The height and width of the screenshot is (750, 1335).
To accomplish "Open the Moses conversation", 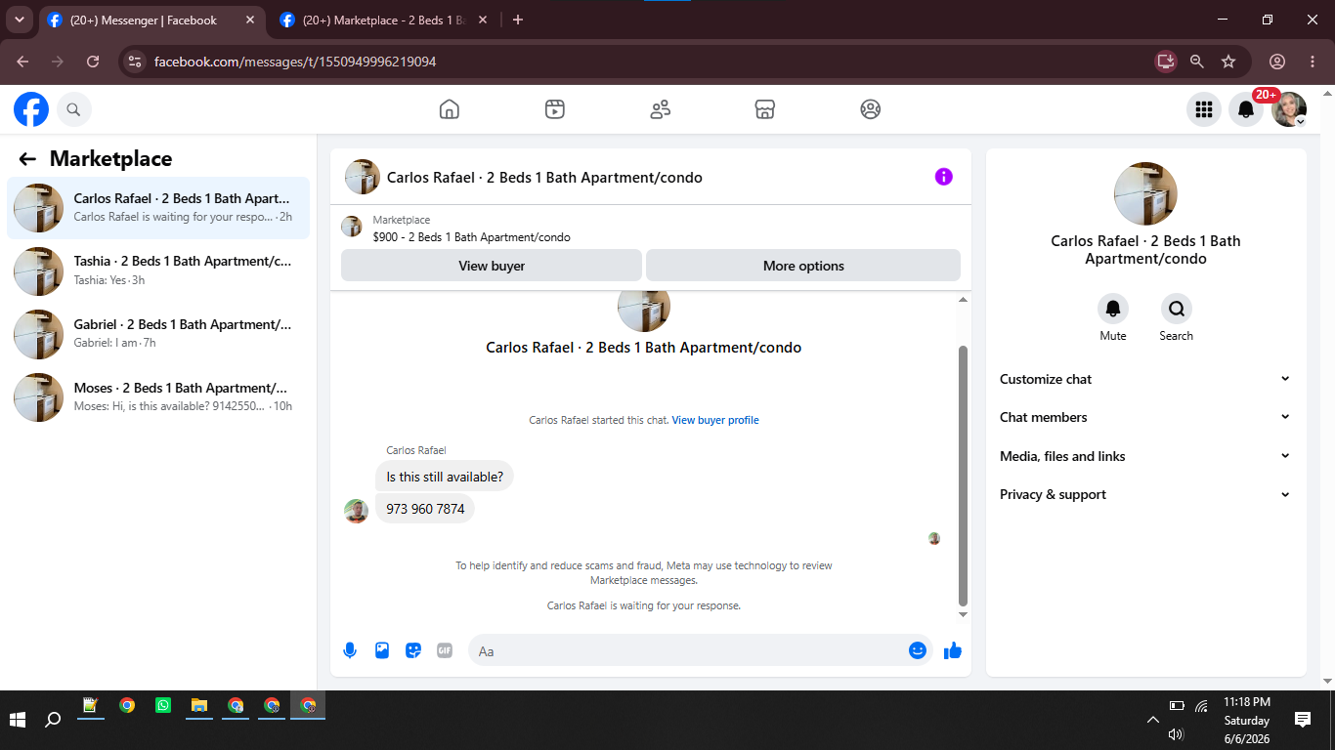I will (x=158, y=397).
